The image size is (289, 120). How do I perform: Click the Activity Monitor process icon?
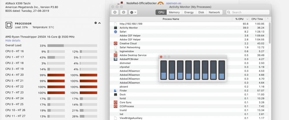pos(116,28)
